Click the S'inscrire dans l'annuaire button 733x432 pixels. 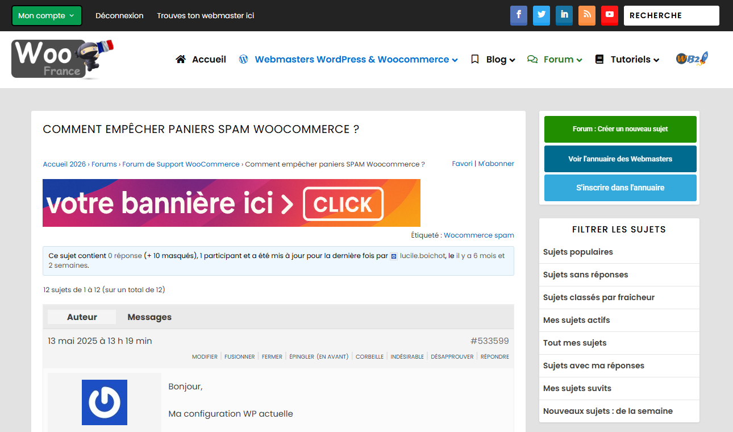[620, 188]
